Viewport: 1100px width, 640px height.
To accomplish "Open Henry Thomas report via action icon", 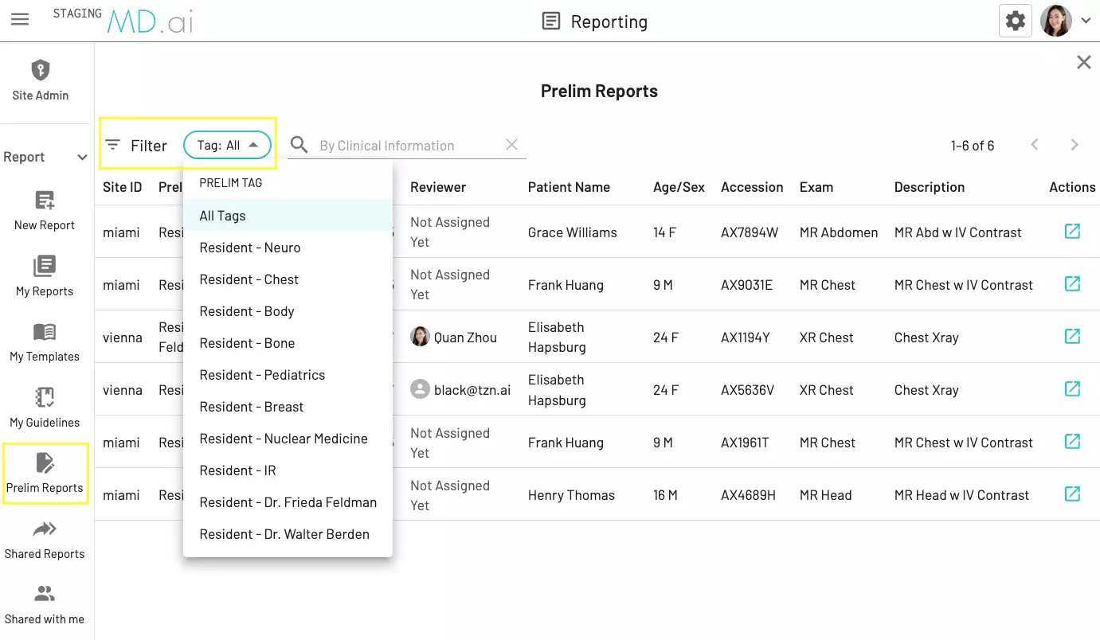I will coord(1072,494).
